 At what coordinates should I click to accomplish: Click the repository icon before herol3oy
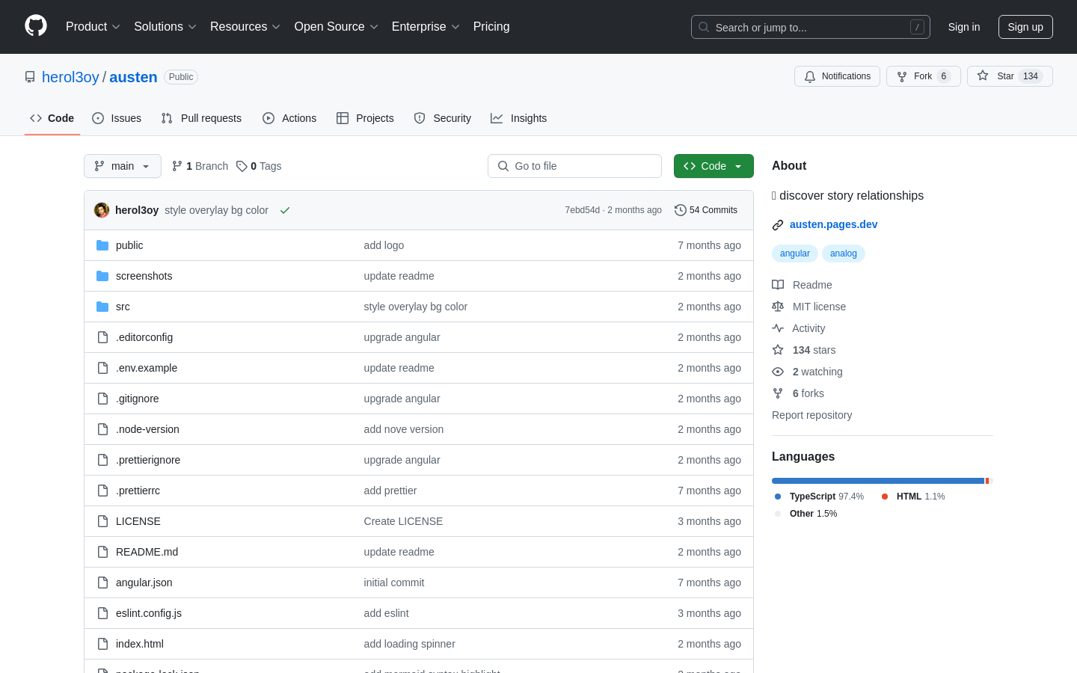point(30,77)
